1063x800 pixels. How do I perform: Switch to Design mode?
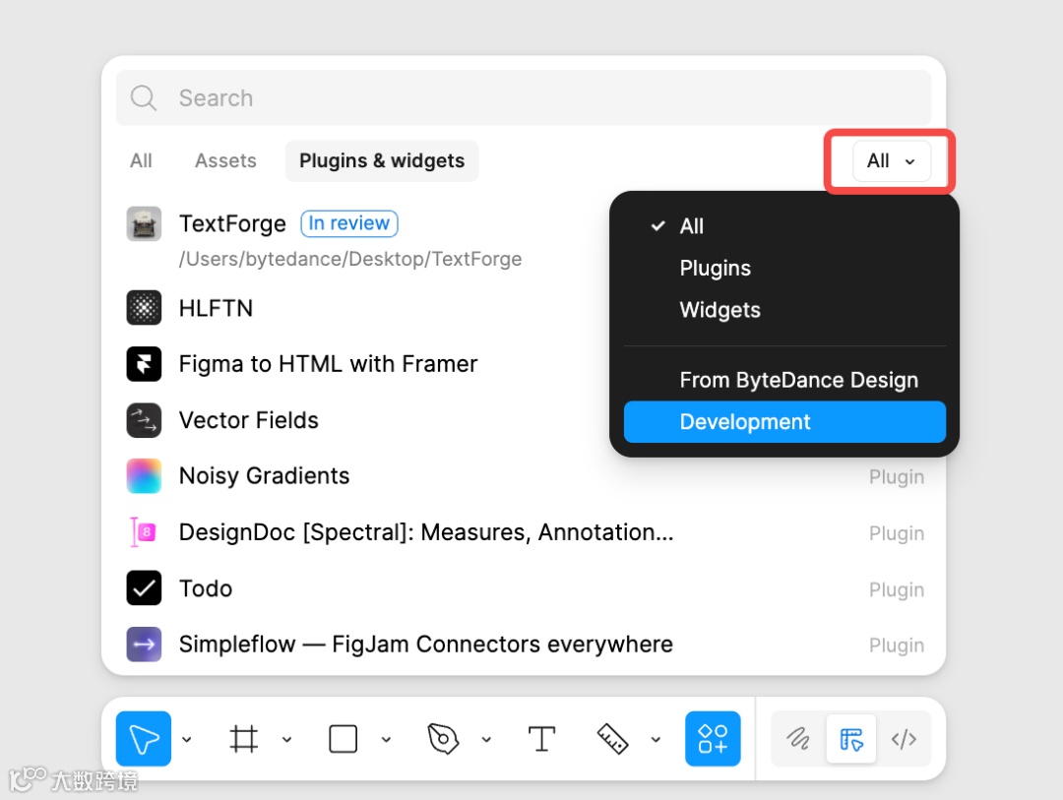(850, 738)
